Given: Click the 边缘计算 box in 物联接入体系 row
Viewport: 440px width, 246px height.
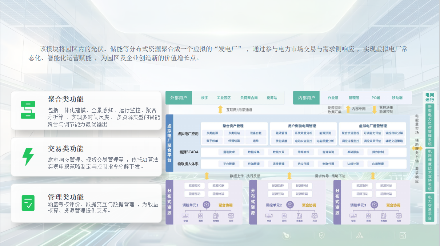Looking at the screenshot, I should coord(353,164).
